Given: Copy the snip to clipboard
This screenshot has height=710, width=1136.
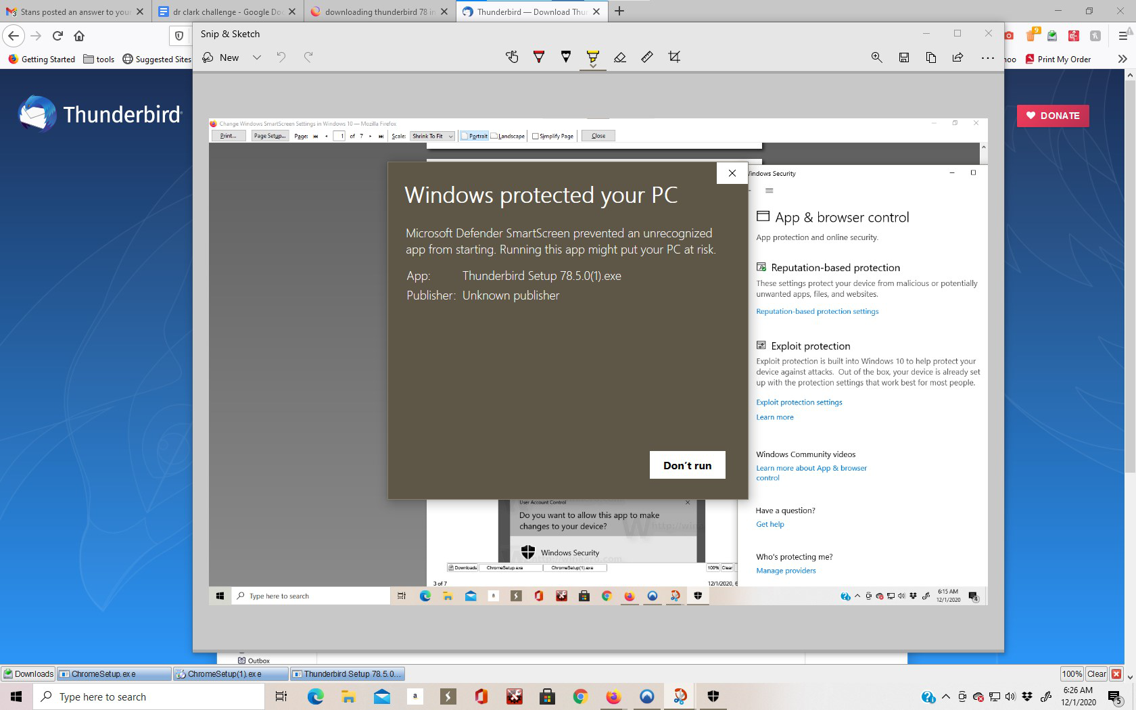Looking at the screenshot, I should (931, 57).
